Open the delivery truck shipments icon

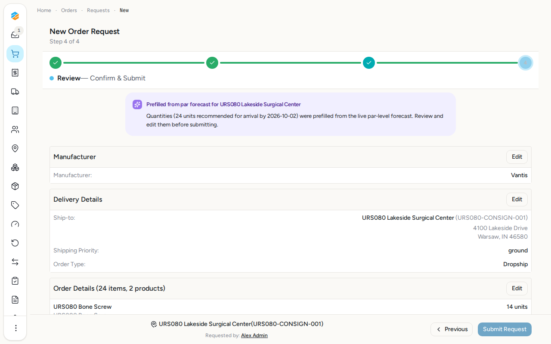(x=15, y=92)
